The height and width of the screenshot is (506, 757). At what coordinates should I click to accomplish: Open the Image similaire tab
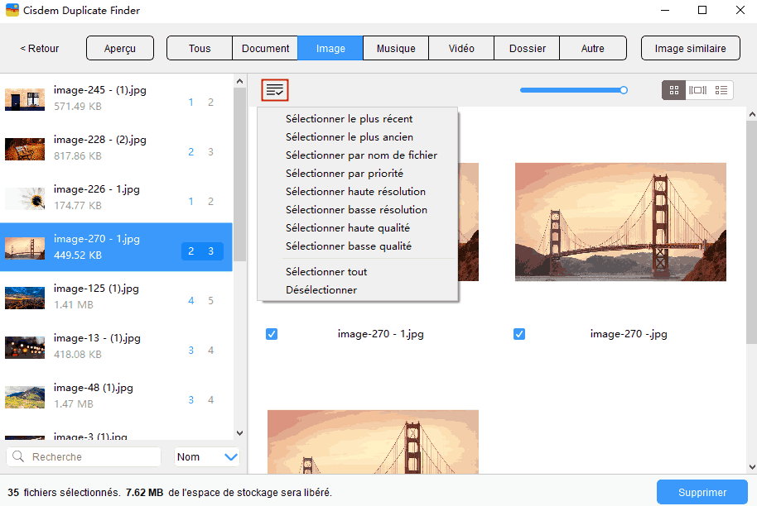tap(690, 48)
